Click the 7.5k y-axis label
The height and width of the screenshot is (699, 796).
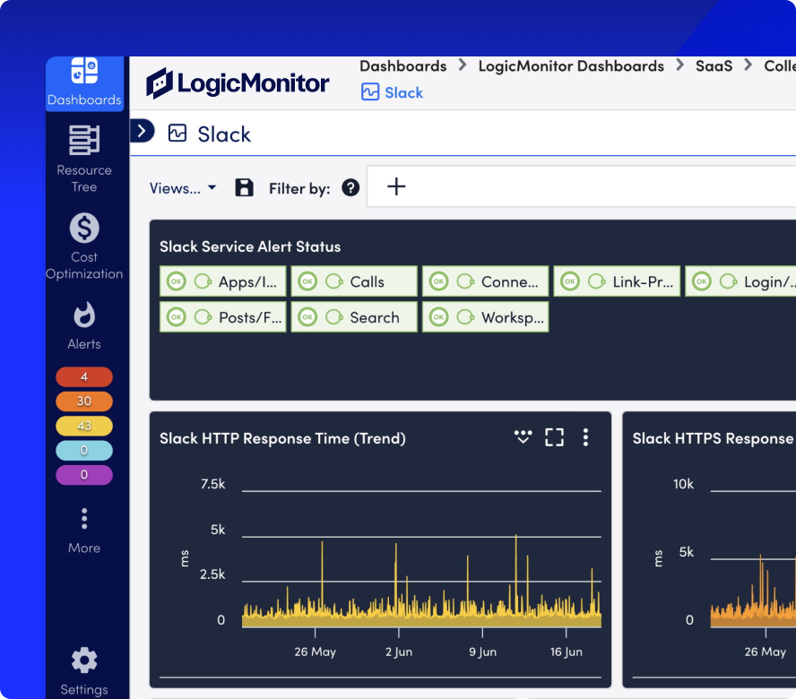(212, 484)
